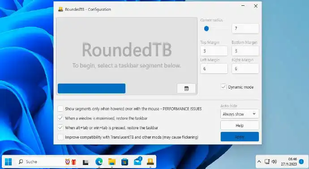Click the volume speaker icon in tray
309x169 pixels.
coord(274,162)
